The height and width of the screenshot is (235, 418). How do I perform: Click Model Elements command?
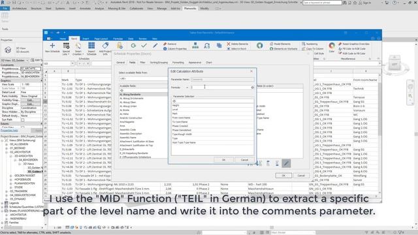(x=280, y=44)
